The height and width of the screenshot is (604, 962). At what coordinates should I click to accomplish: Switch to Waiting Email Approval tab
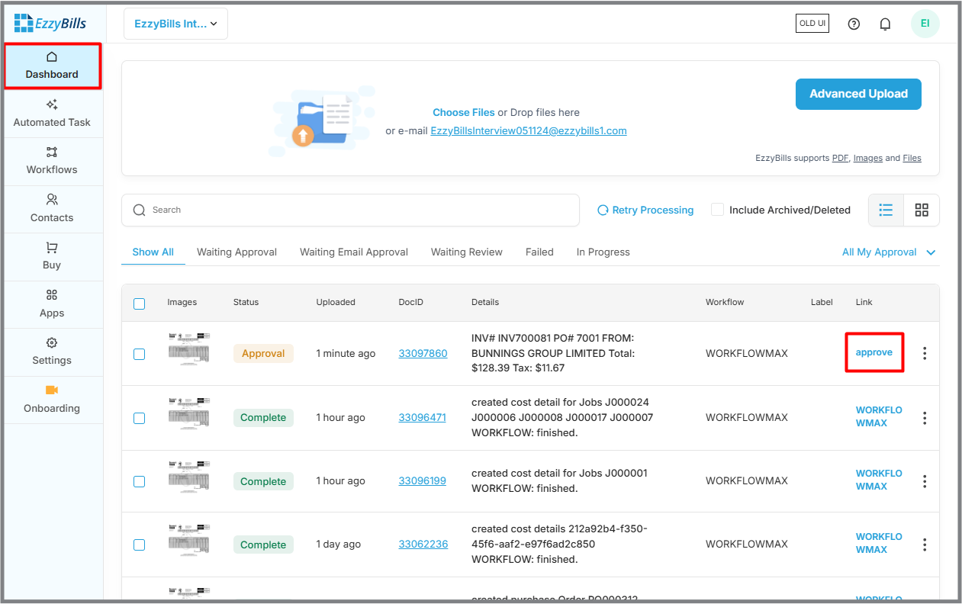pos(354,252)
